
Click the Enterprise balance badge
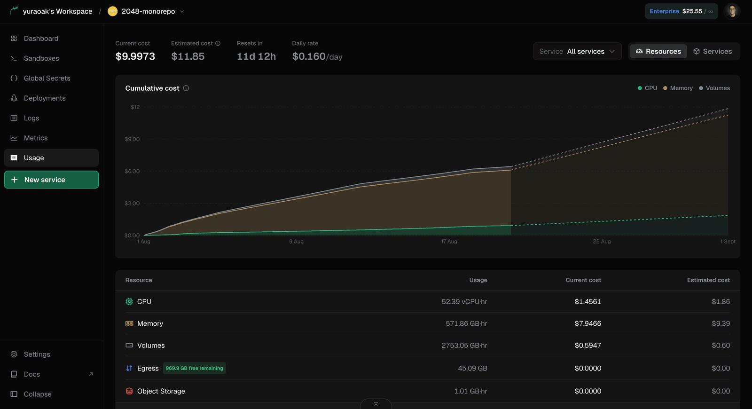(x=681, y=11)
